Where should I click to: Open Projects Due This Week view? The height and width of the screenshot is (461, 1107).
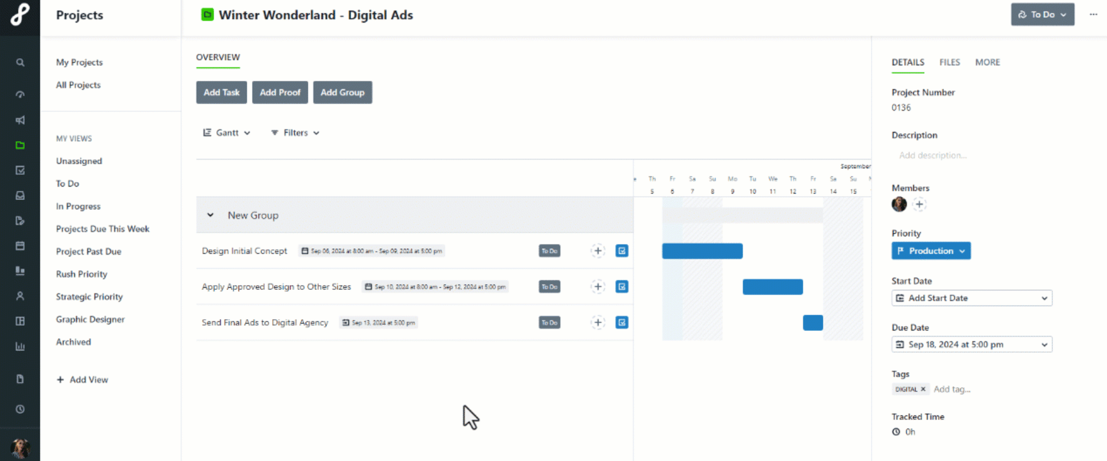[103, 229]
